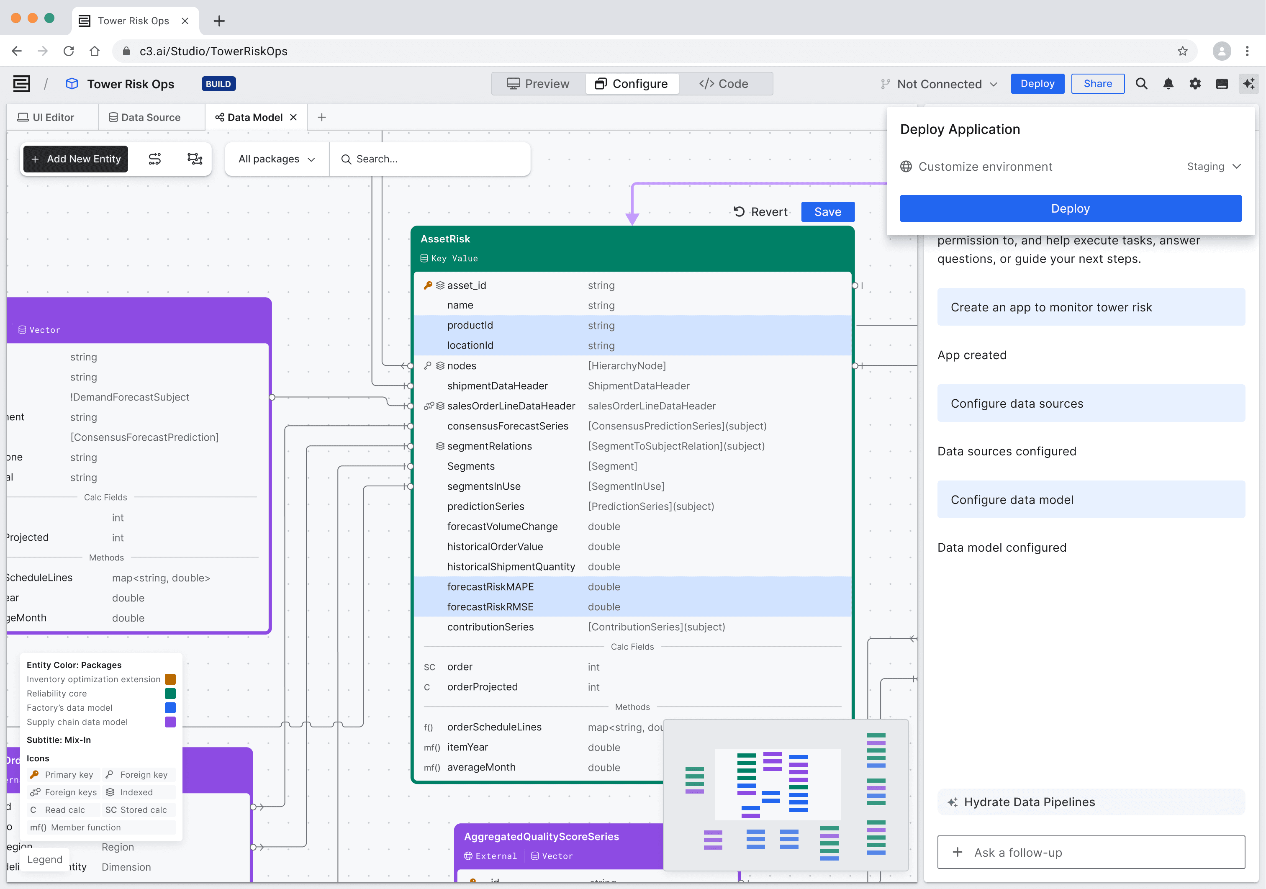
Task: Click the search magnifier in top bar
Action: coord(1141,84)
